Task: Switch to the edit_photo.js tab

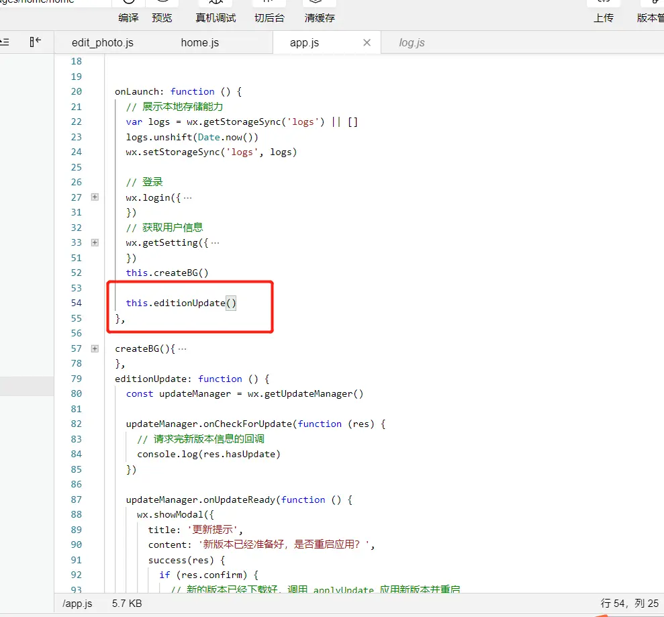Action: click(103, 42)
